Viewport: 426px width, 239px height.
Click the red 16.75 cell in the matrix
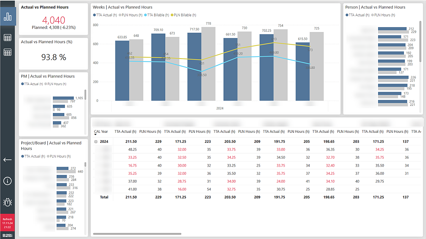pyautogui.click(x=132, y=165)
